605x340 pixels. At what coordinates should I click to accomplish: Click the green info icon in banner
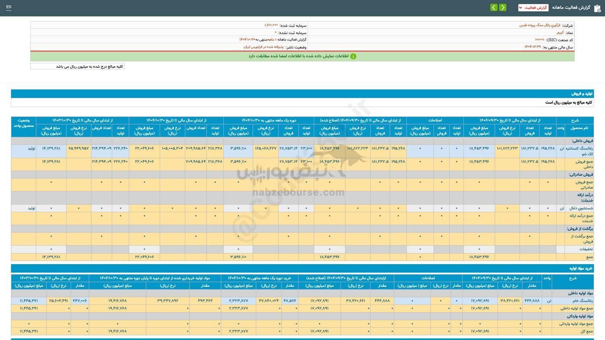(x=353, y=56)
